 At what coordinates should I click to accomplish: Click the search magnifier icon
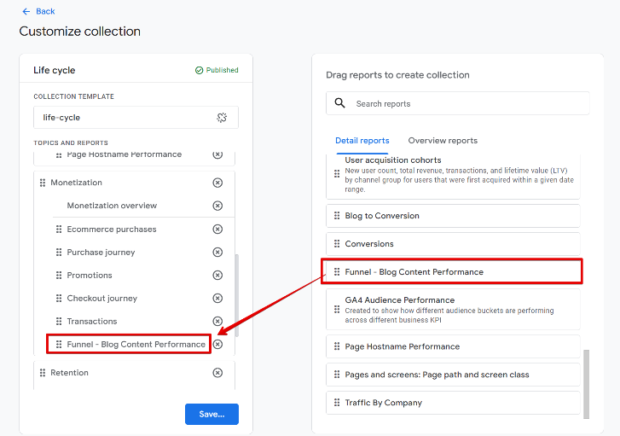coord(340,103)
